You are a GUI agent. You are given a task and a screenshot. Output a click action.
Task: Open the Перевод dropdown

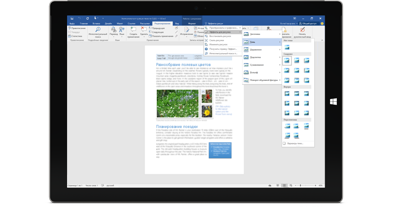(114, 32)
